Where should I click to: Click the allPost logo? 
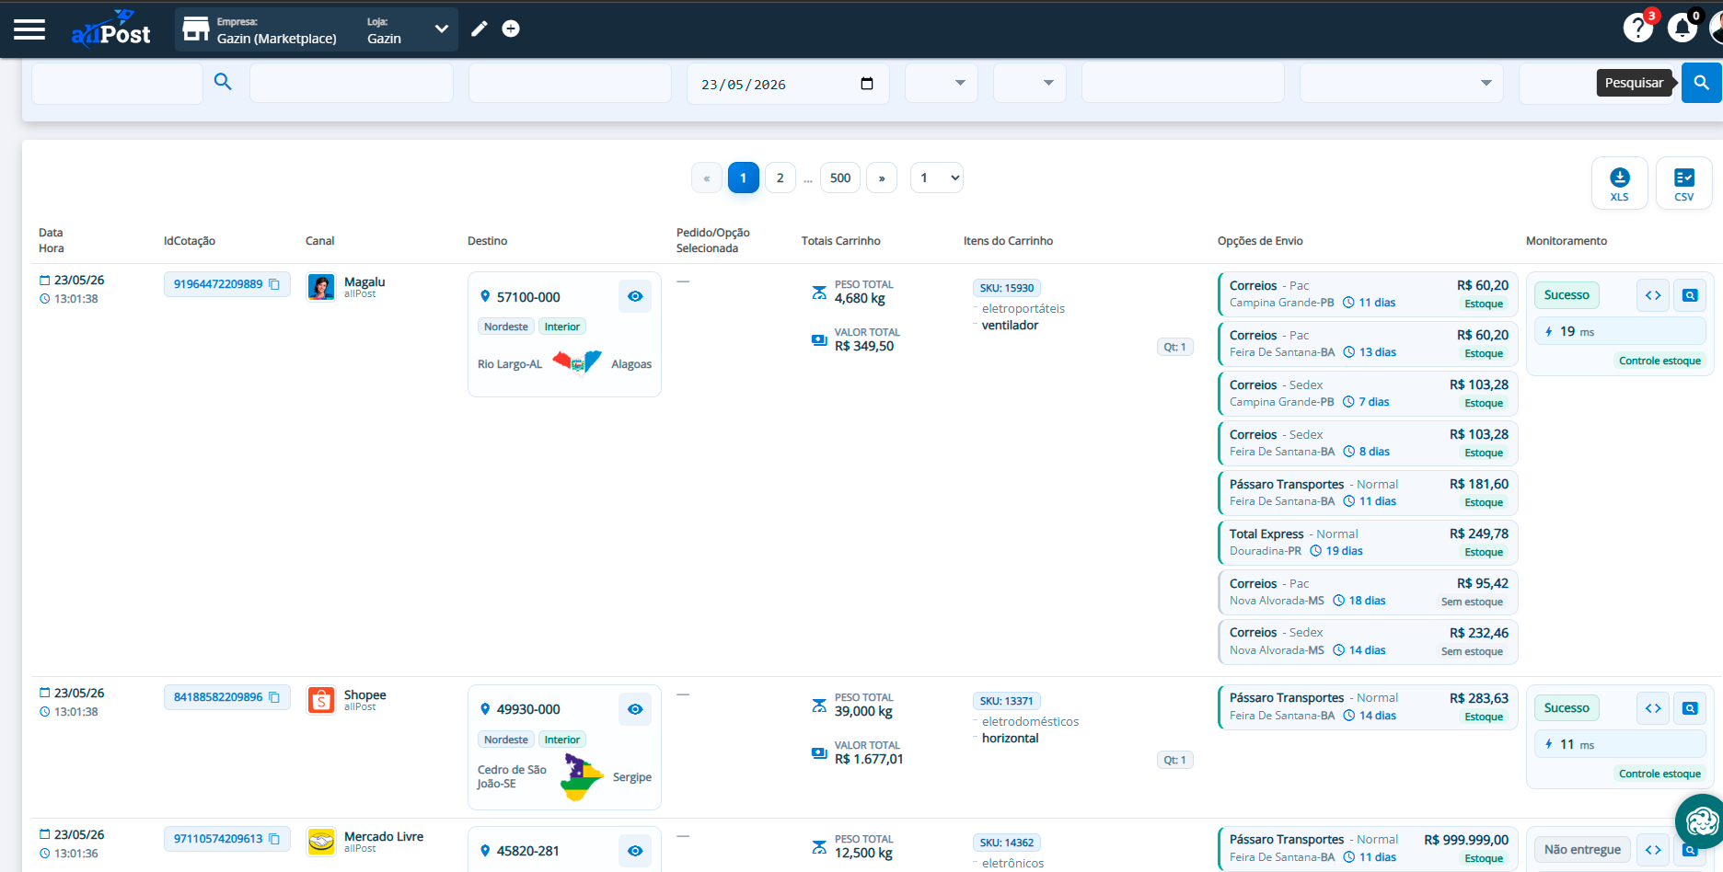pos(110,29)
